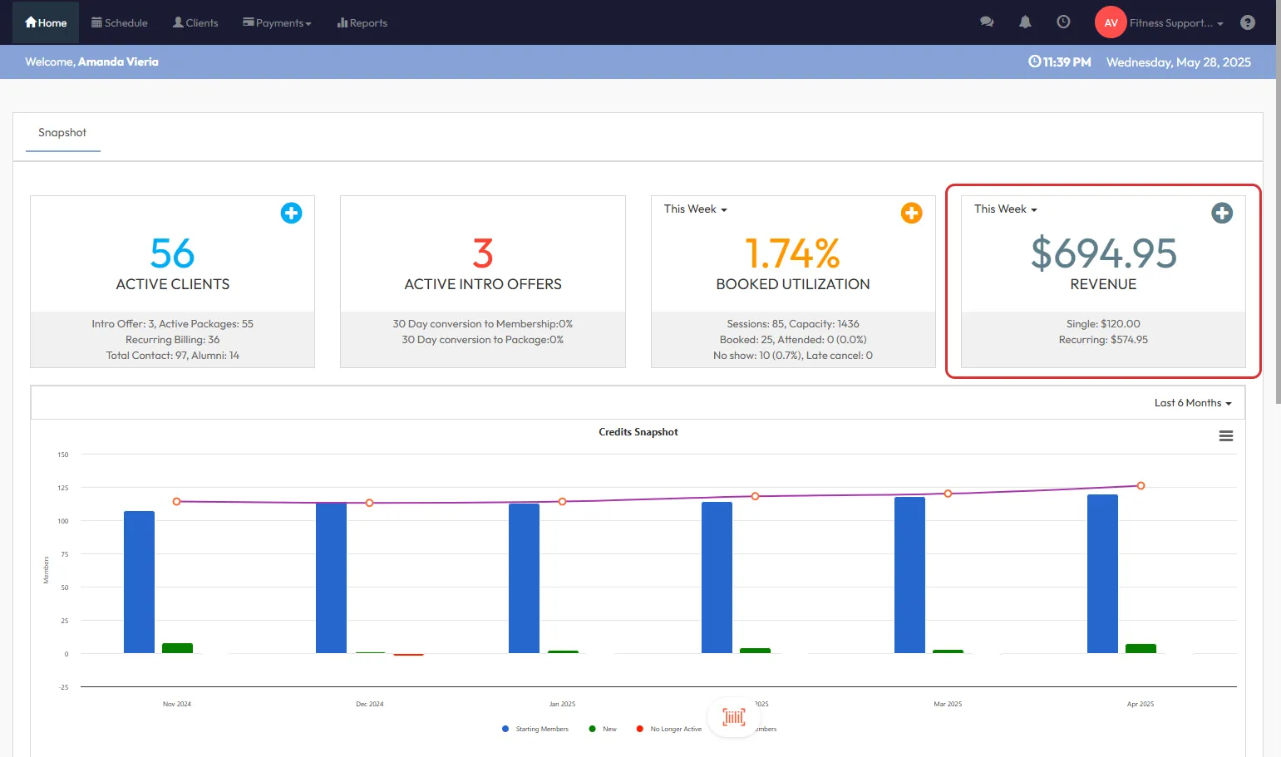Go to the Schedule menu
The image size is (1281, 757).
tap(120, 23)
